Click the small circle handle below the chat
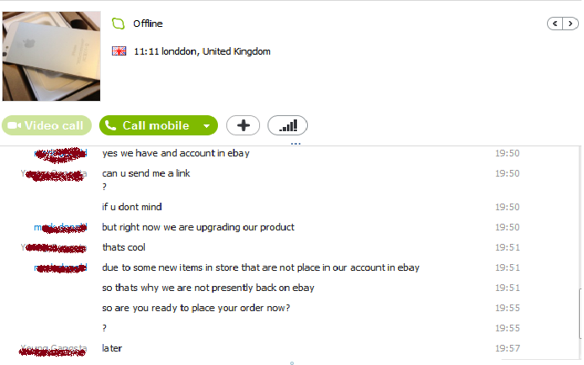 pos(292,362)
